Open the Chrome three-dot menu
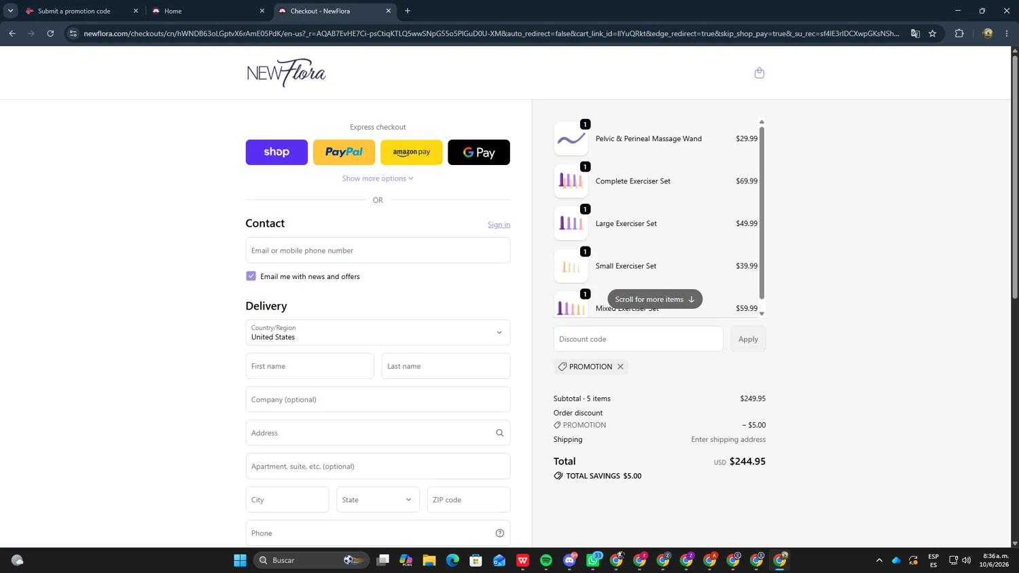Image resolution: width=1019 pixels, height=573 pixels. [x=1007, y=33]
